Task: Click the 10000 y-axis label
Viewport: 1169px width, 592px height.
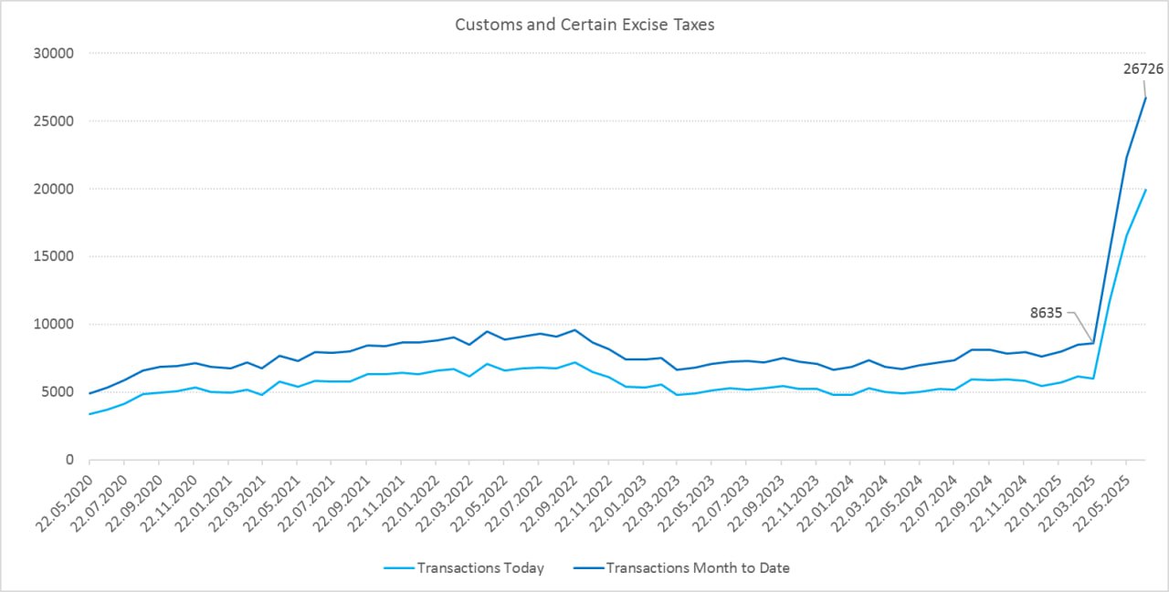Action: click(54, 325)
